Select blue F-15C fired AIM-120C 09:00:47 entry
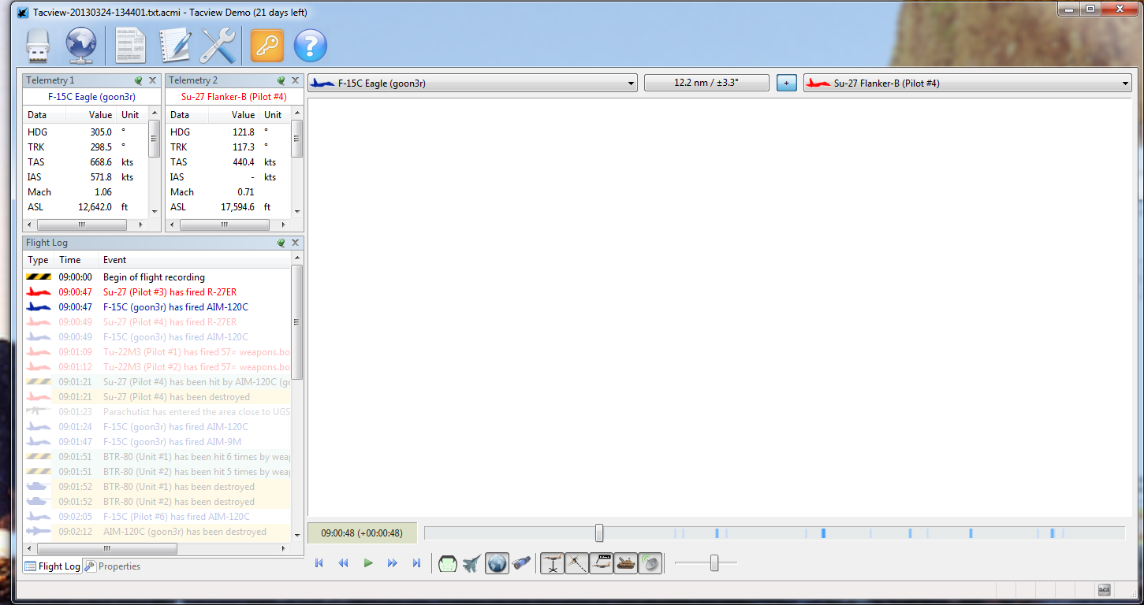Image resolution: width=1144 pixels, height=605 pixels. (x=157, y=307)
